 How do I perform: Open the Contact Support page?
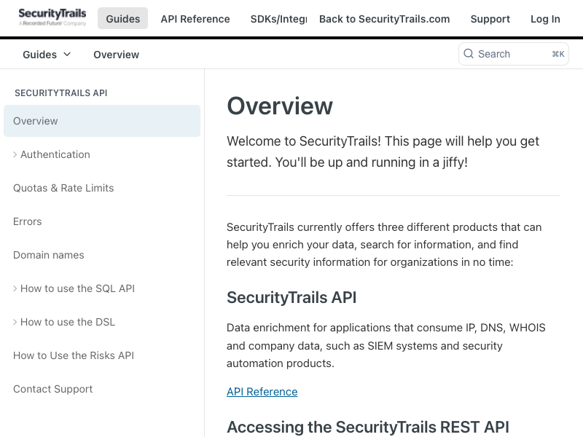pyautogui.click(x=52, y=389)
